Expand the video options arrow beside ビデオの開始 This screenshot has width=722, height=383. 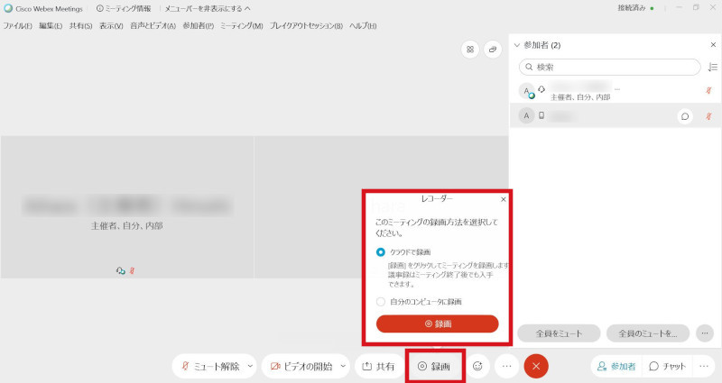pyautogui.click(x=343, y=367)
